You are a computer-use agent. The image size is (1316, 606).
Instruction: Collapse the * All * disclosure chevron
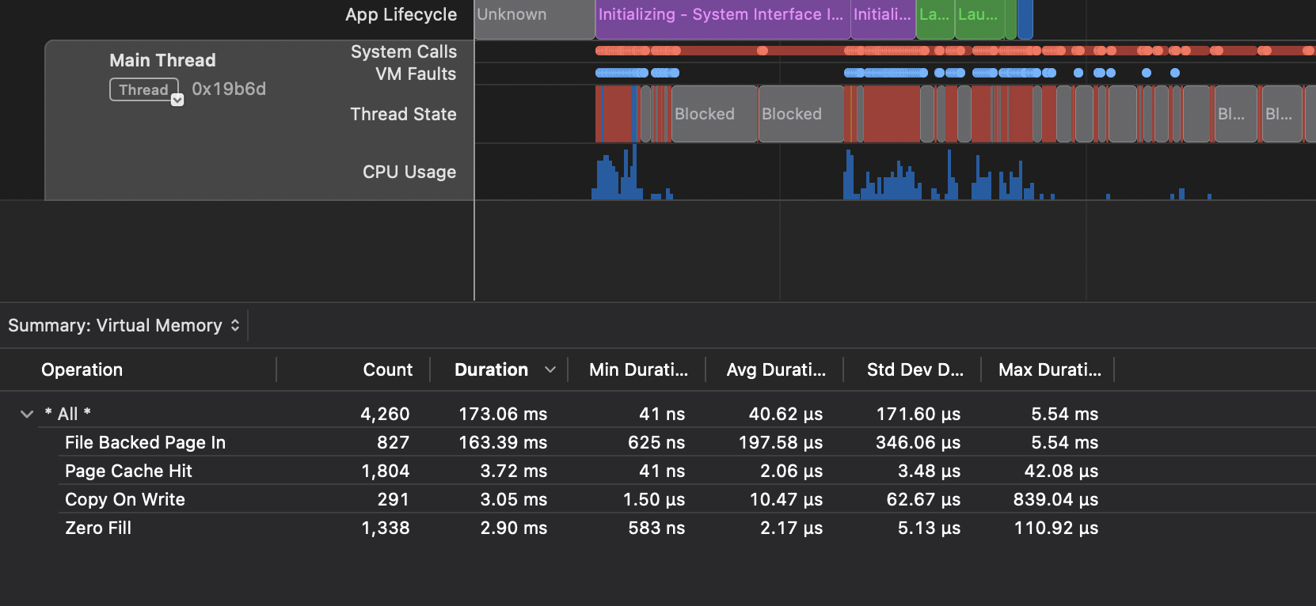[27, 414]
